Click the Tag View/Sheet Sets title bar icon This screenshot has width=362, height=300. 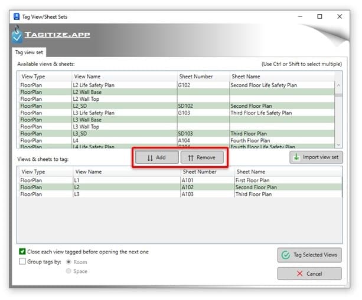[x=17, y=17]
